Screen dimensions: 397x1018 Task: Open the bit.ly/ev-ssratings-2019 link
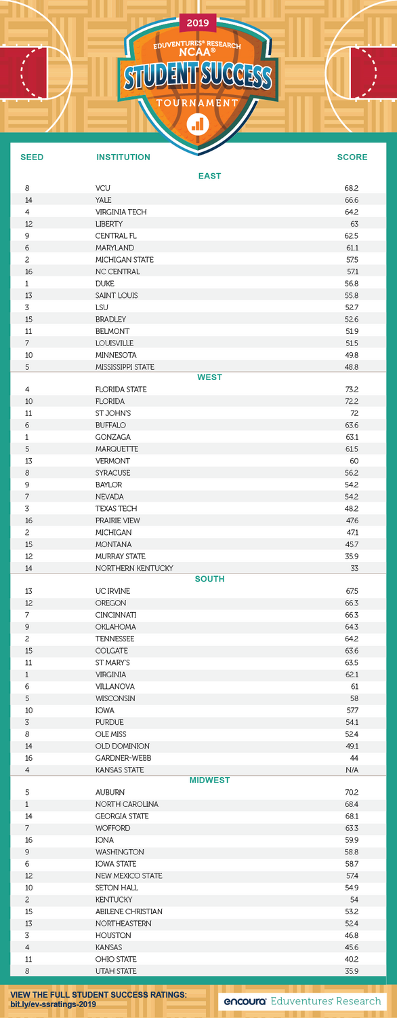(x=53, y=1004)
